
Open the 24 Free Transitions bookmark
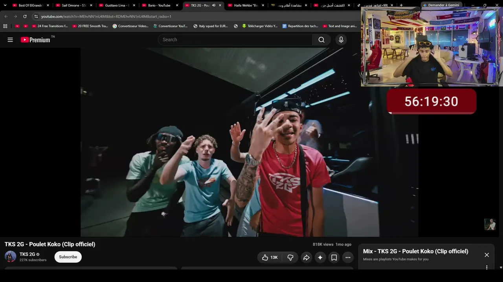(50, 26)
